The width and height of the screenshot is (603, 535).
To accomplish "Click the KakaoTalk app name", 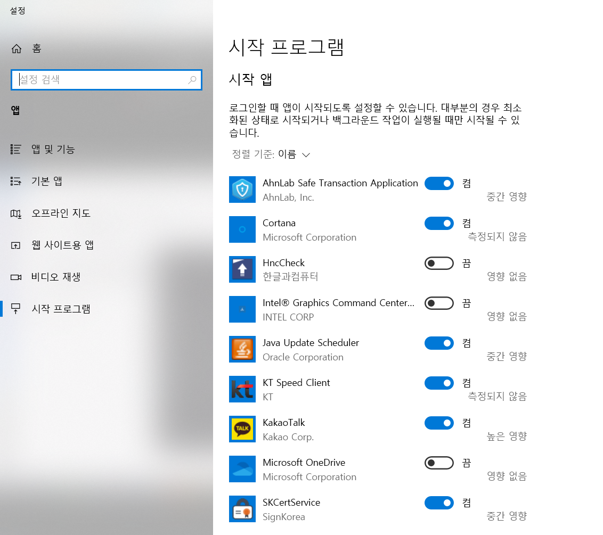I will tap(284, 423).
